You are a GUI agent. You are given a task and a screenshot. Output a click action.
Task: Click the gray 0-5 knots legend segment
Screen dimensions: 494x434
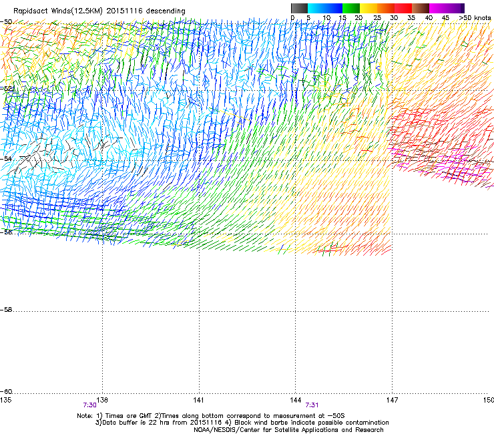point(299,8)
